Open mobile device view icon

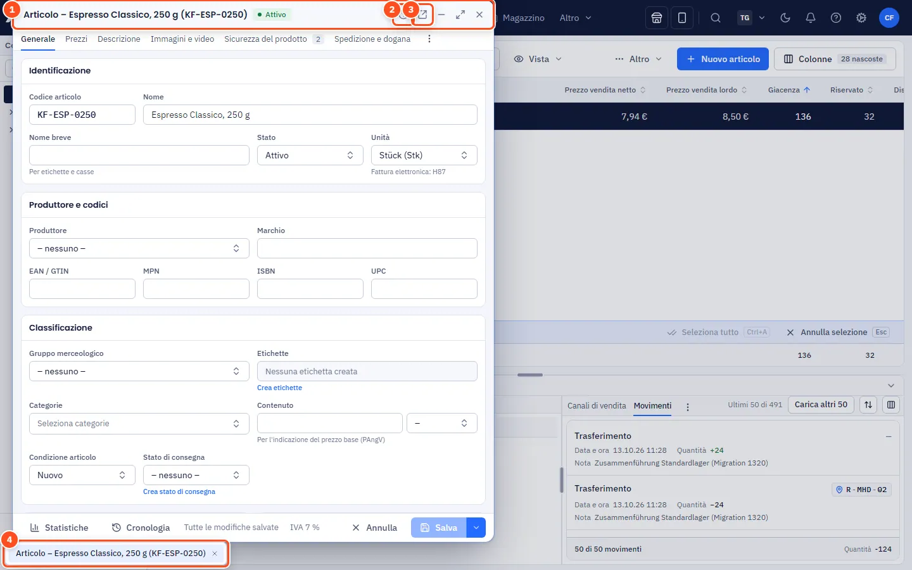[x=682, y=18]
